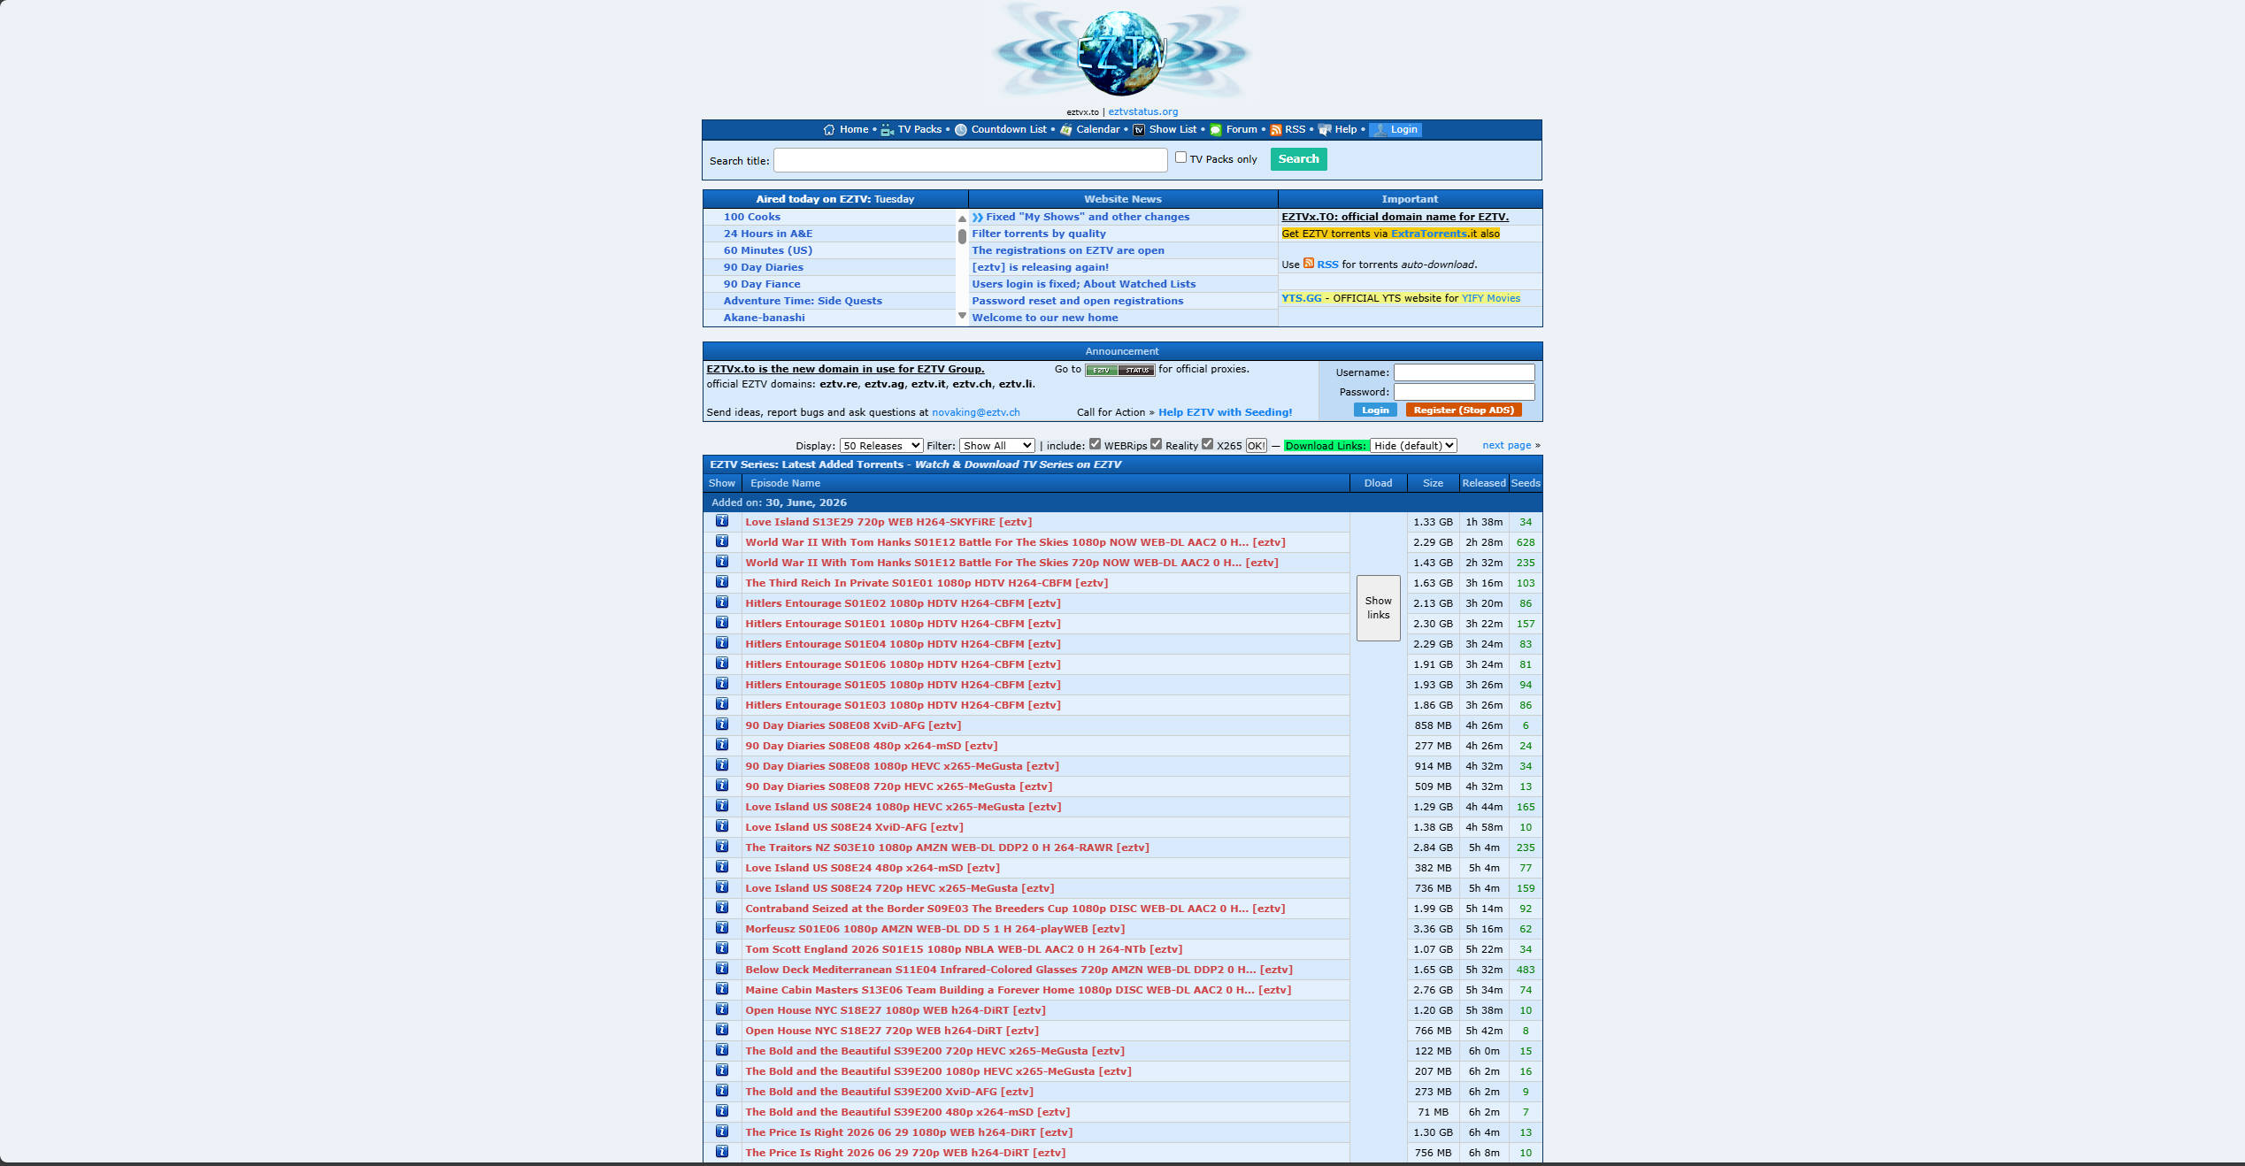Open the Download Links Hide (default) dropdown
The width and height of the screenshot is (2245, 1166).
tap(1413, 446)
